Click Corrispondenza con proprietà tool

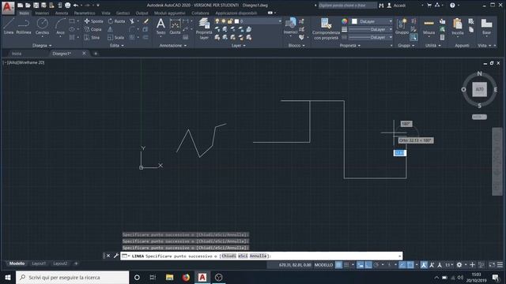326,29
